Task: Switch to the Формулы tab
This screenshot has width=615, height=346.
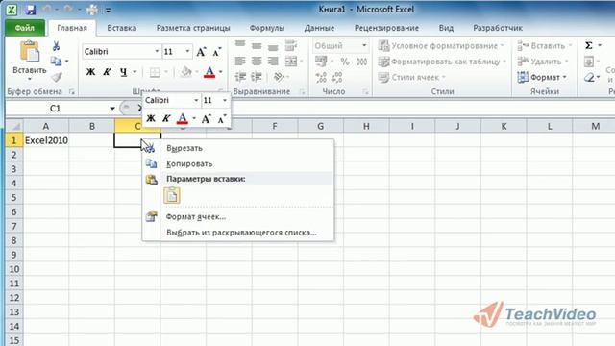Action: tap(267, 28)
